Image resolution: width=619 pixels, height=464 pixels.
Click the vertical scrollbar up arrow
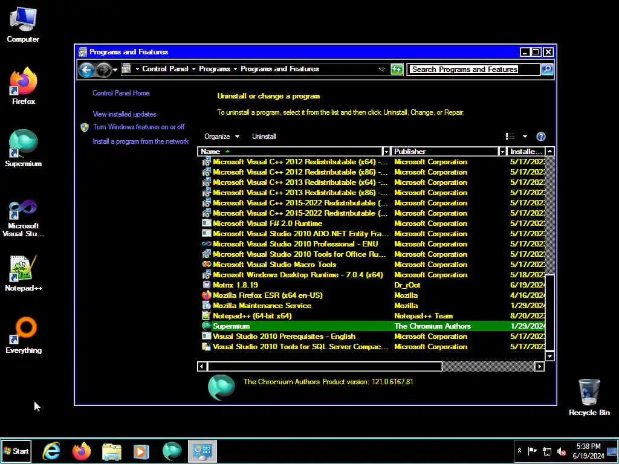(x=549, y=152)
